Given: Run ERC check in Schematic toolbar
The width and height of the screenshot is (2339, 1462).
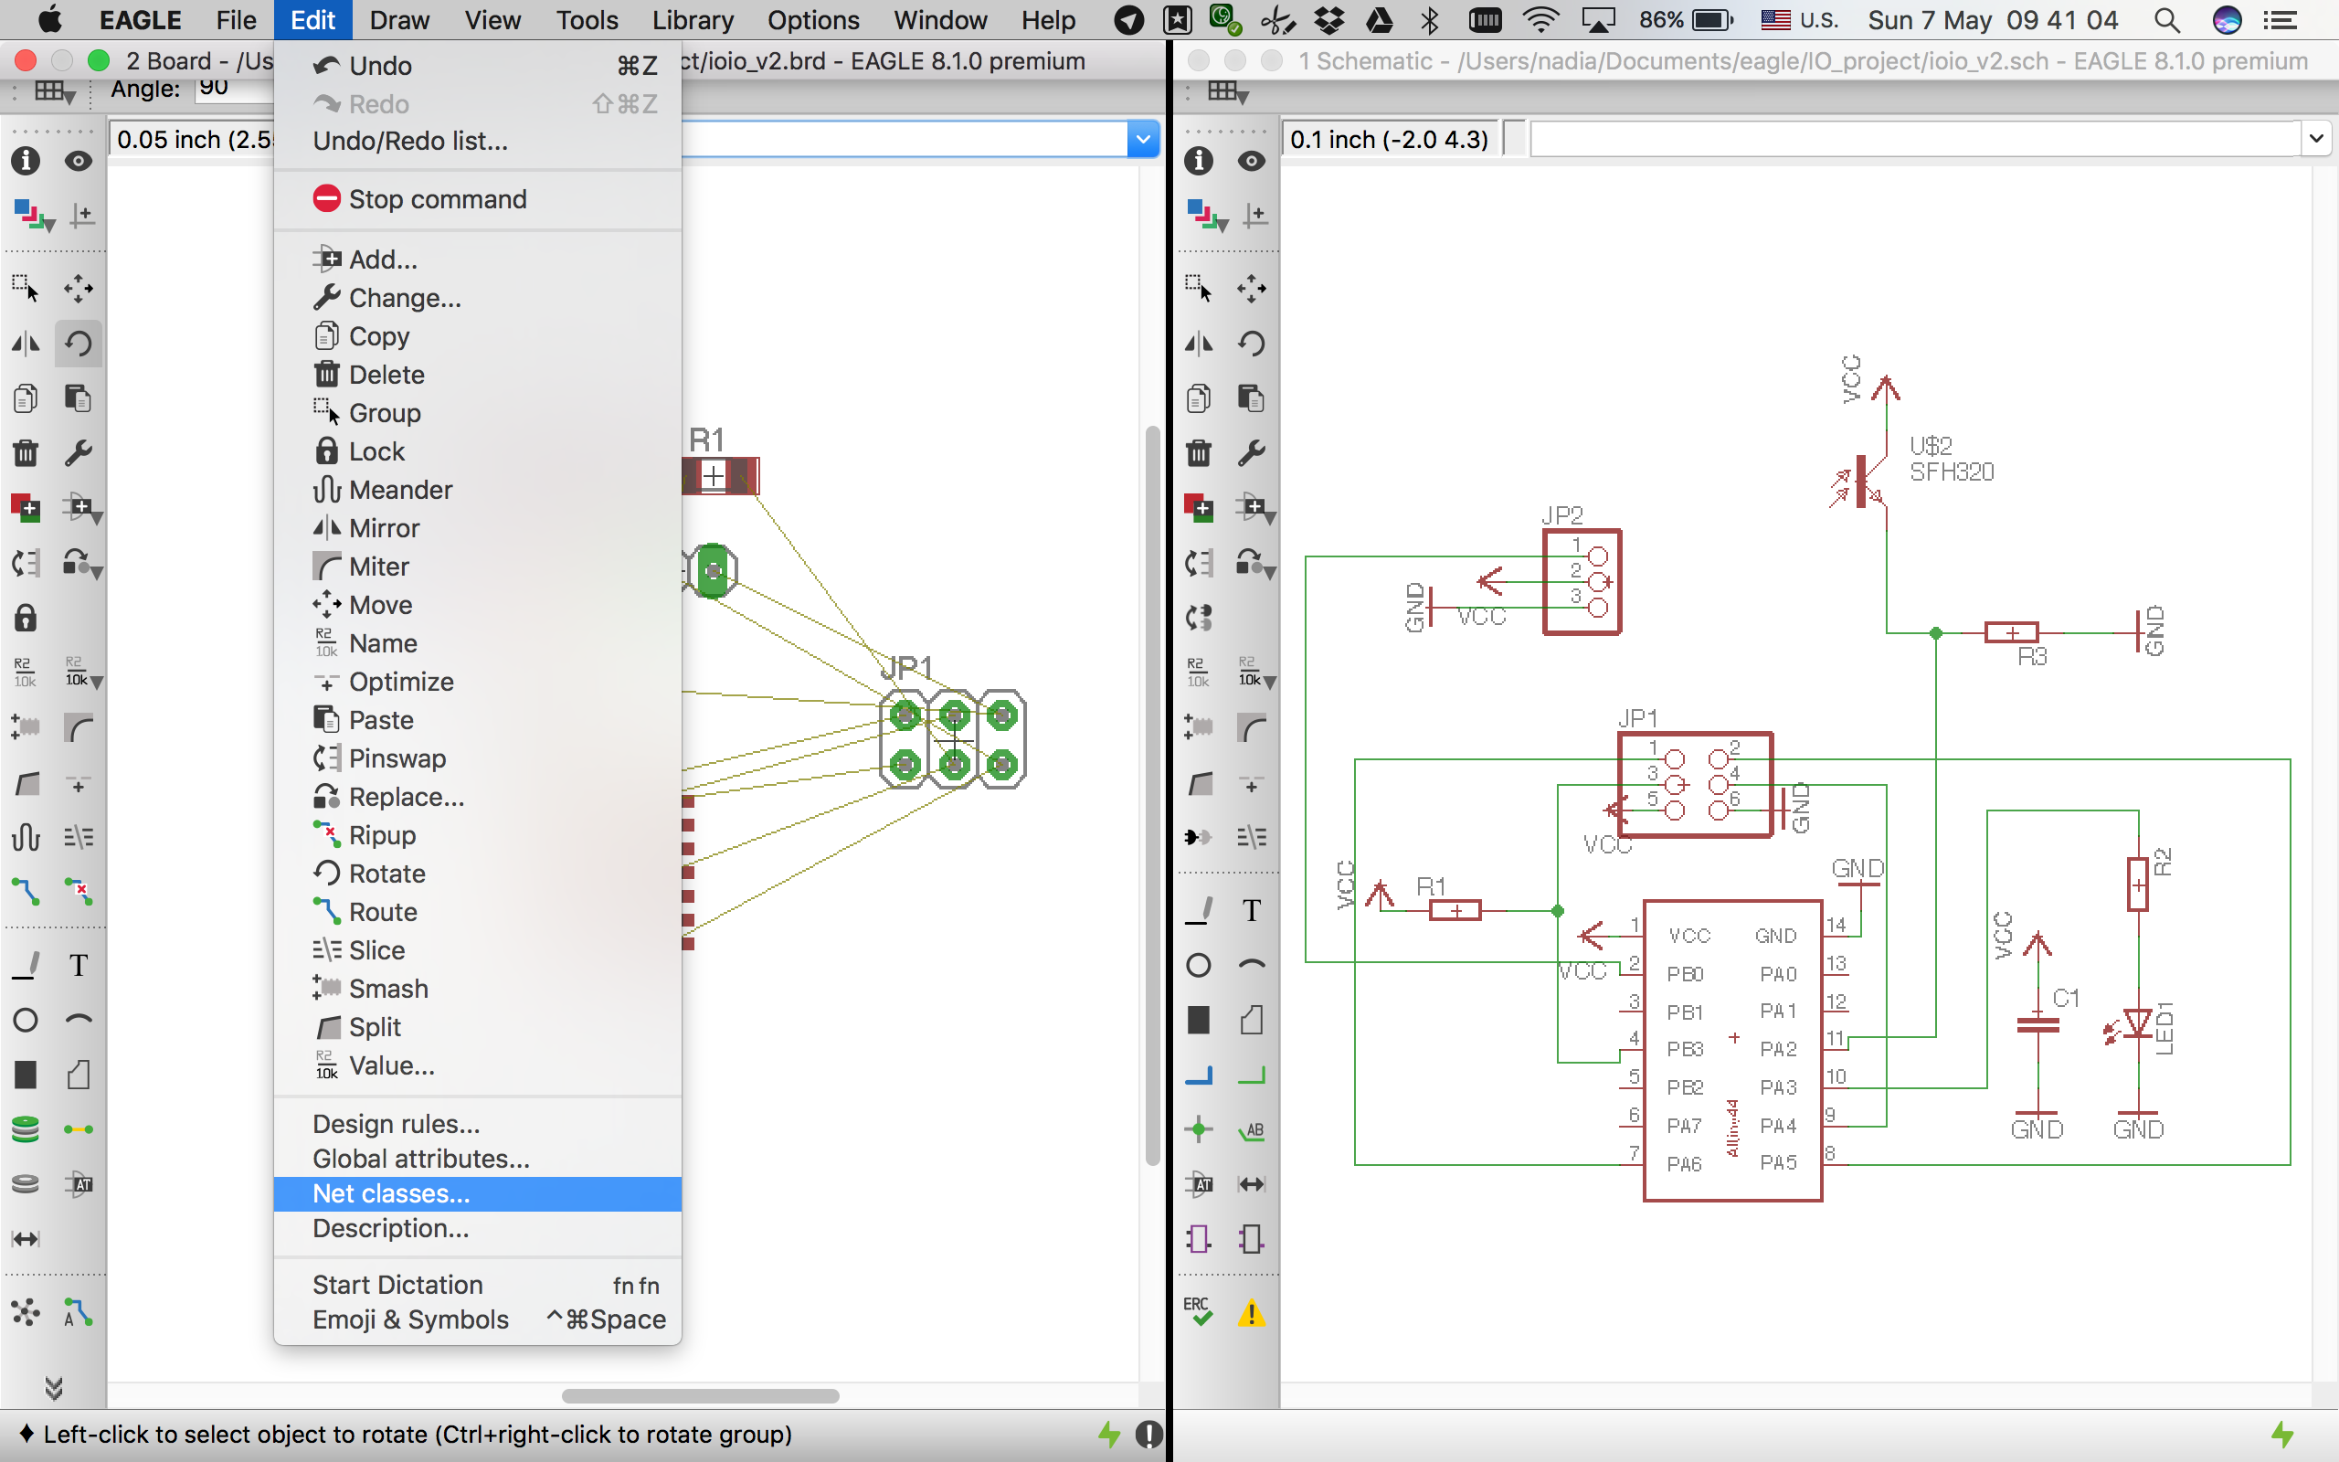Looking at the screenshot, I should 1199,1312.
